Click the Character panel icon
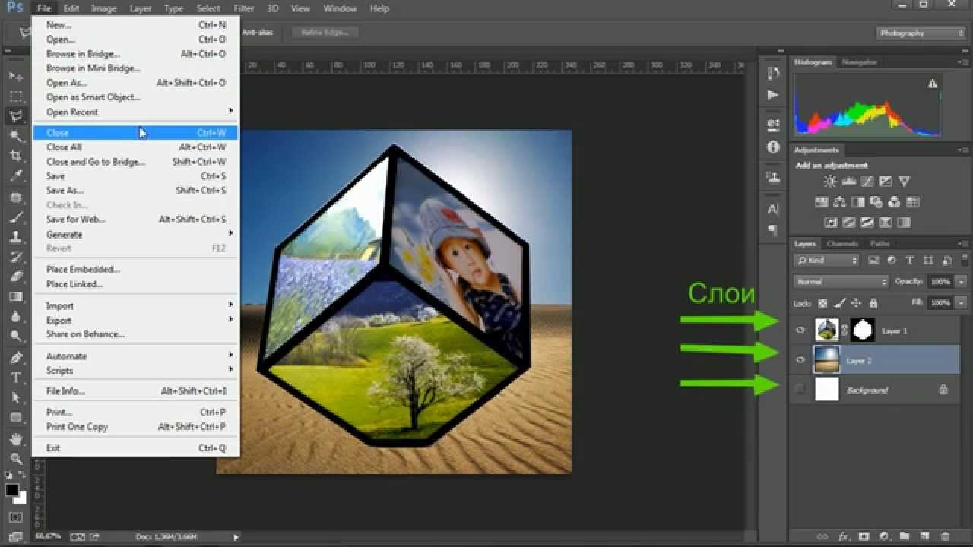The height and width of the screenshot is (547, 973). (x=773, y=209)
